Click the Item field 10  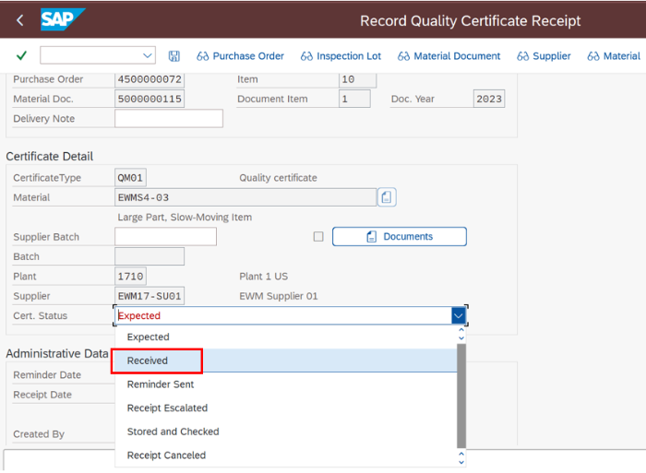[x=357, y=79]
